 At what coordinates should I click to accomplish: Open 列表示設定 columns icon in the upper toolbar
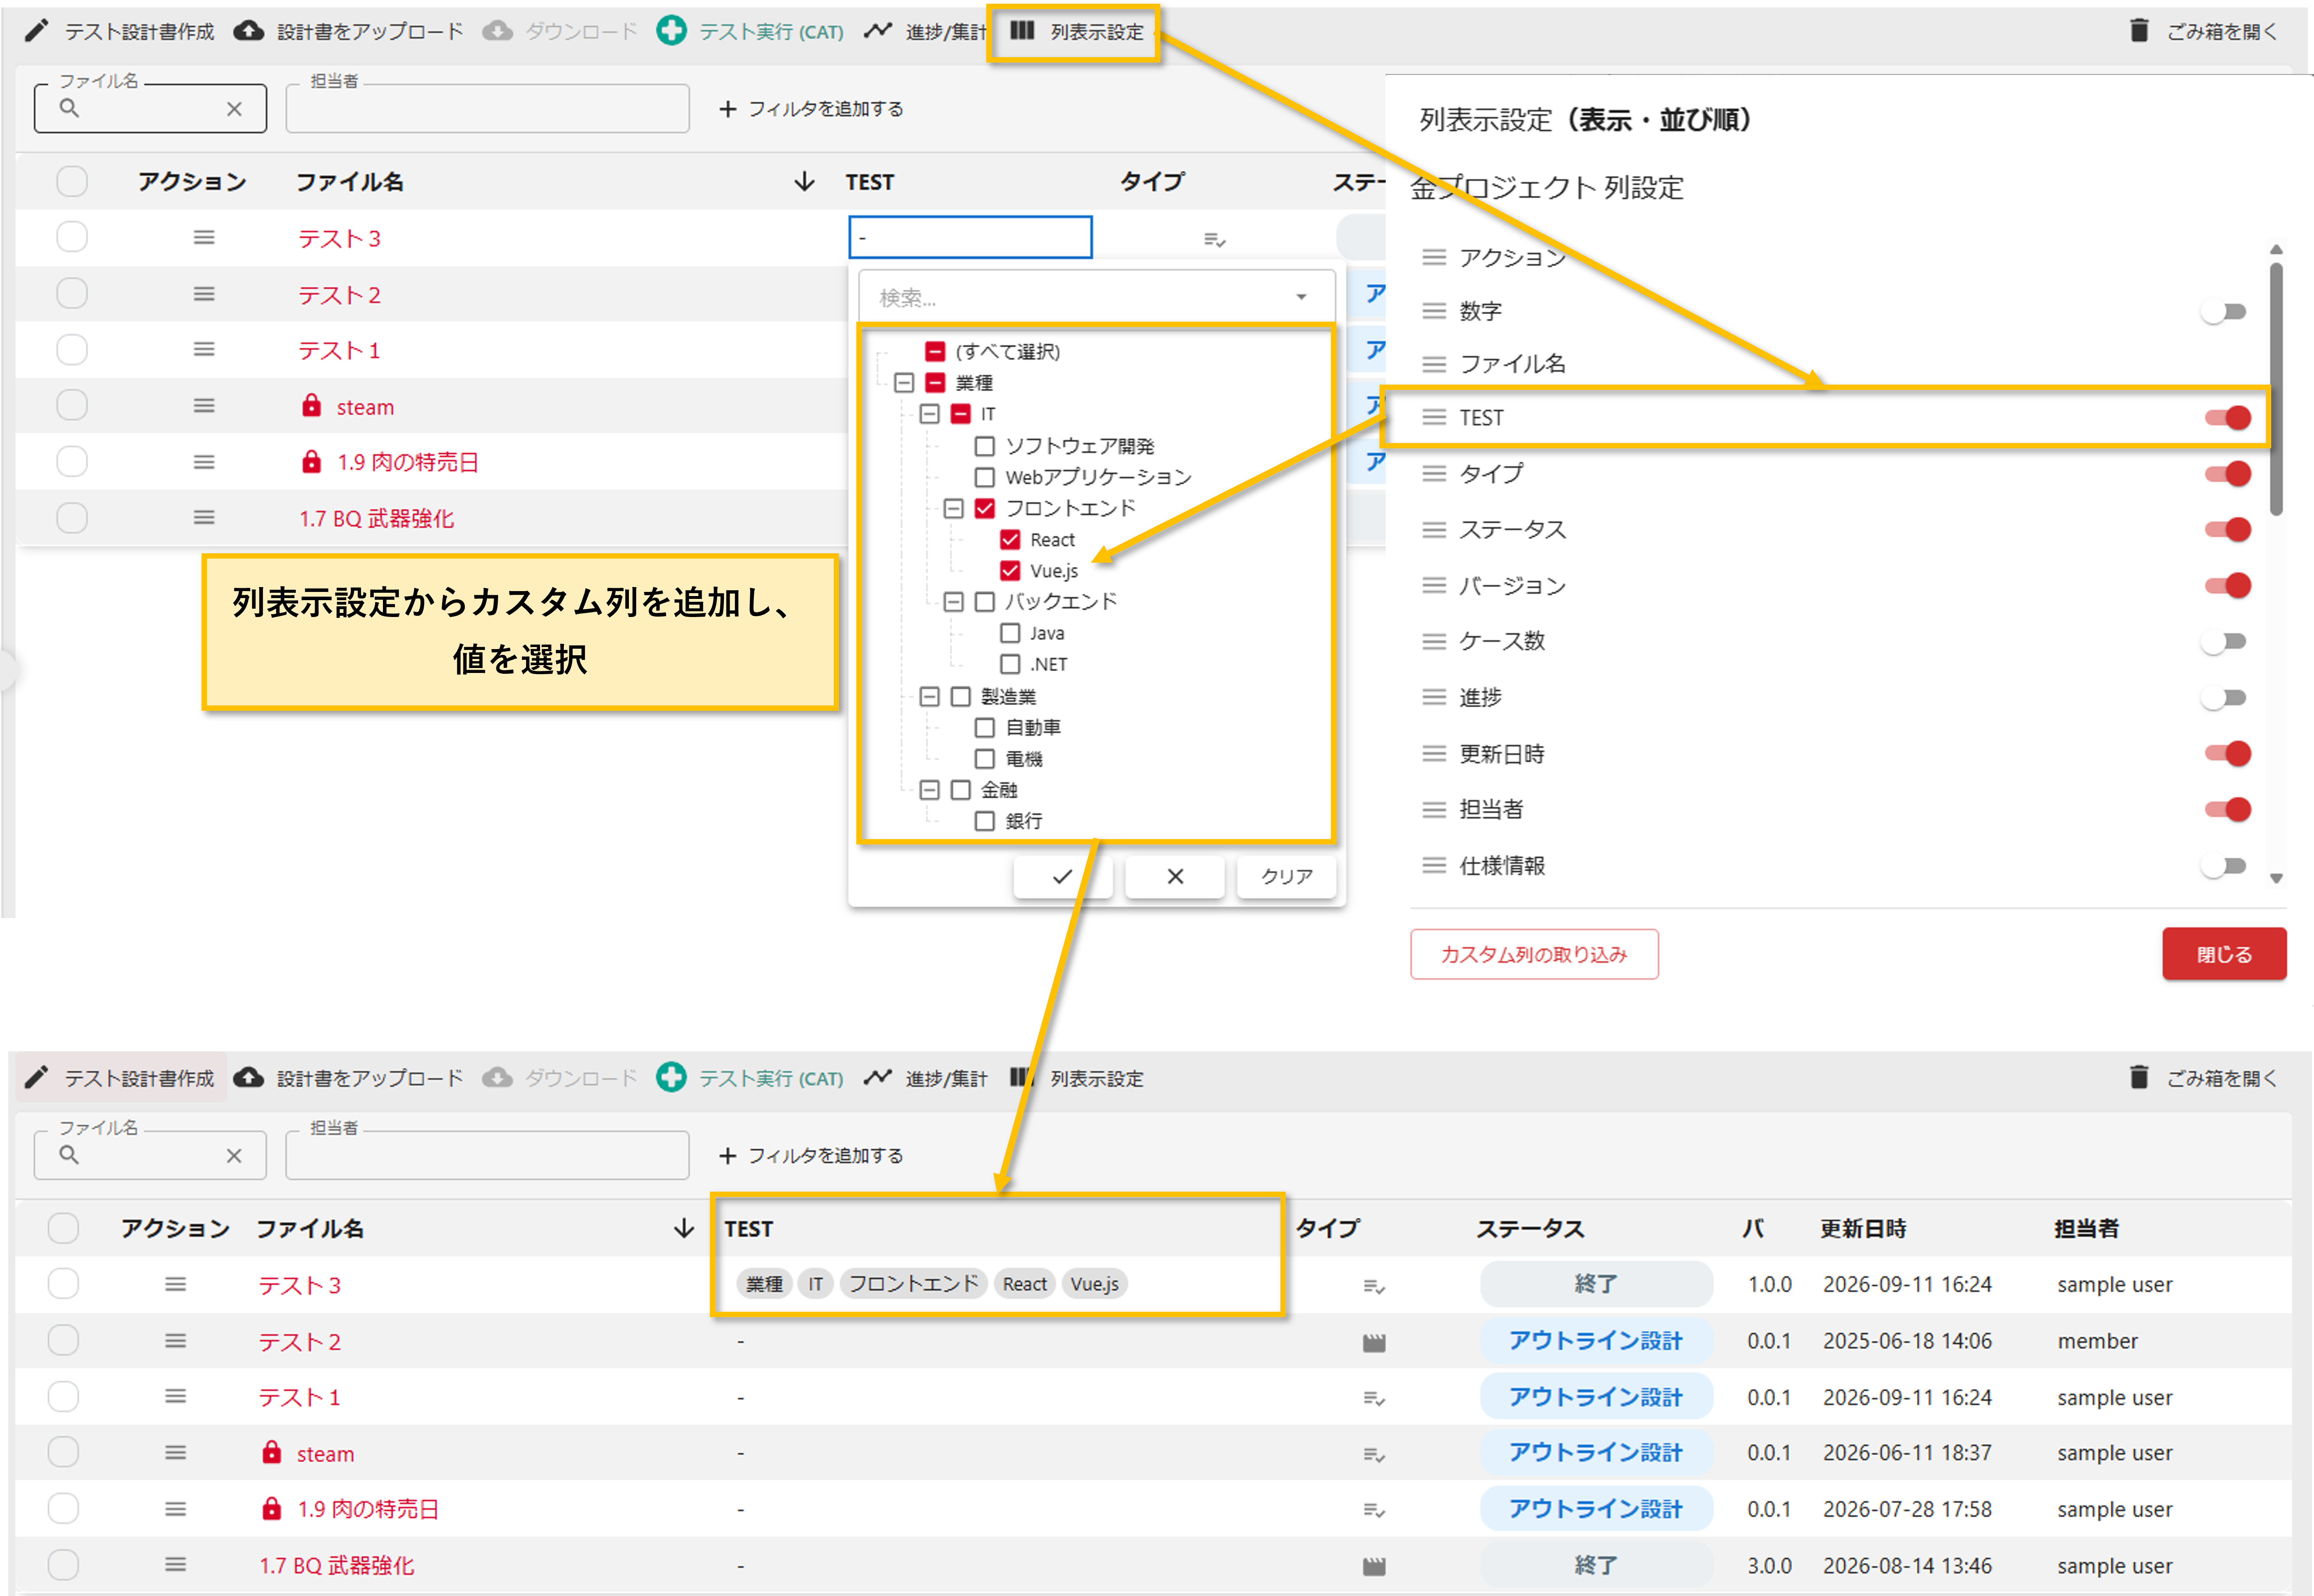[1022, 31]
